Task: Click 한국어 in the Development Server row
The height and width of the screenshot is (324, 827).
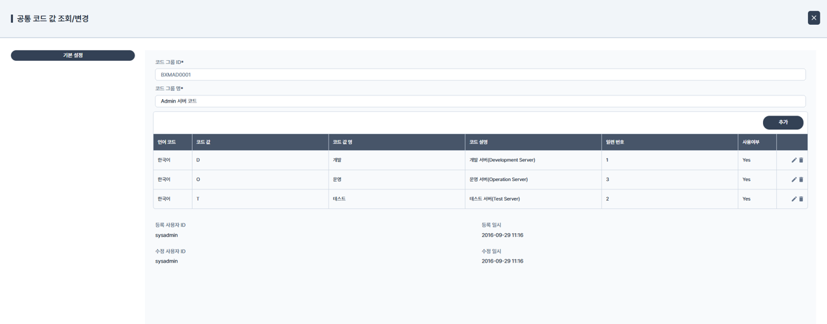Action: coord(164,160)
